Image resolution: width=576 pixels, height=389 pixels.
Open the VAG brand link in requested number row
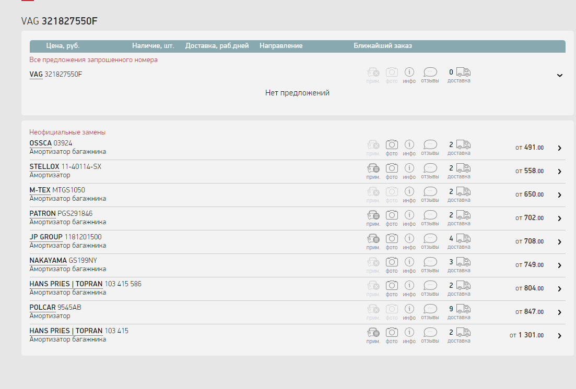click(36, 75)
